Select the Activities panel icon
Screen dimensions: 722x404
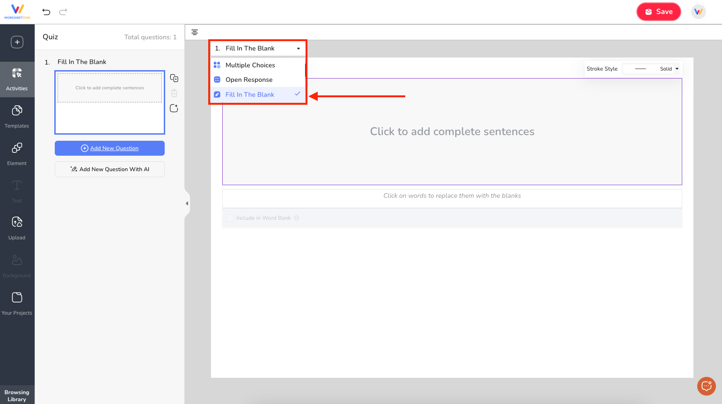[x=17, y=79]
